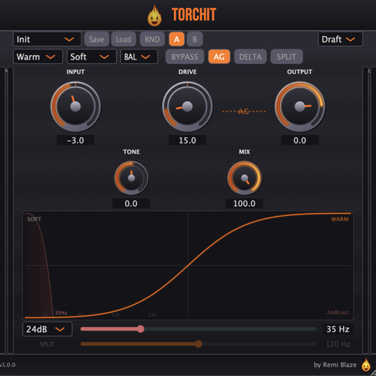Viewport: 376px width, 376px height.
Task: Click the v1.0.0 version label
Action: (8, 365)
